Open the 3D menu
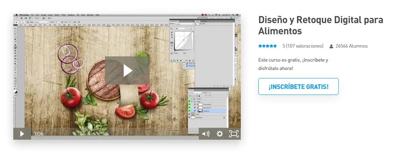394x160 pixels. click(x=78, y=15)
